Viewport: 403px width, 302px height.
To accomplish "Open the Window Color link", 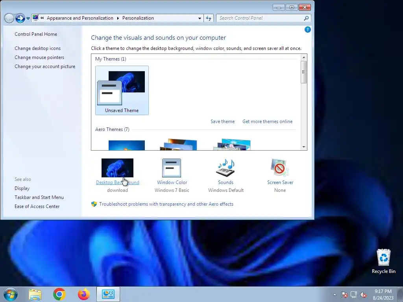I will [x=172, y=182].
